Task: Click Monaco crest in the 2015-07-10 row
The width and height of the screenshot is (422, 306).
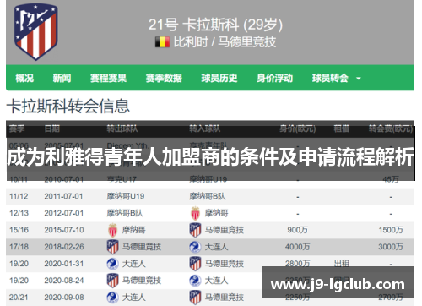Action: click(x=112, y=230)
